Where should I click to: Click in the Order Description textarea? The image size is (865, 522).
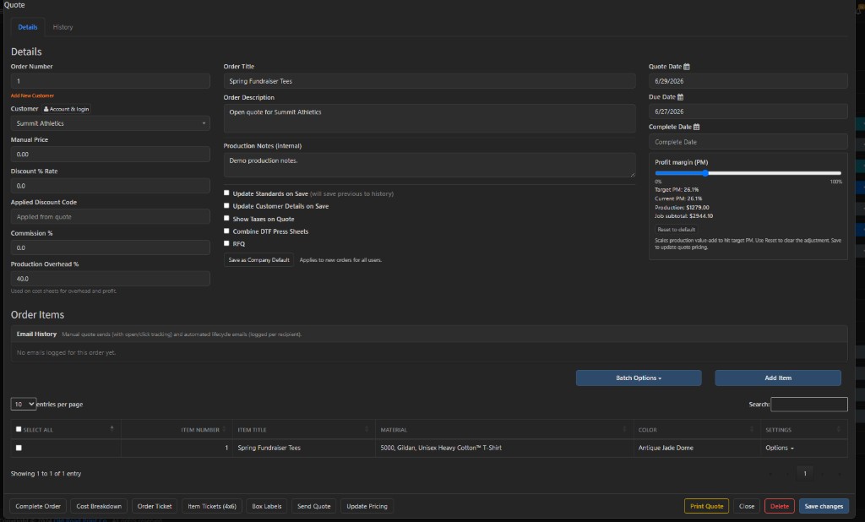[429, 118]
